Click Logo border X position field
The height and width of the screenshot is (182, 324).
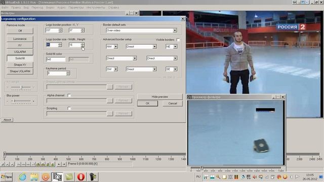click(52, 30)
